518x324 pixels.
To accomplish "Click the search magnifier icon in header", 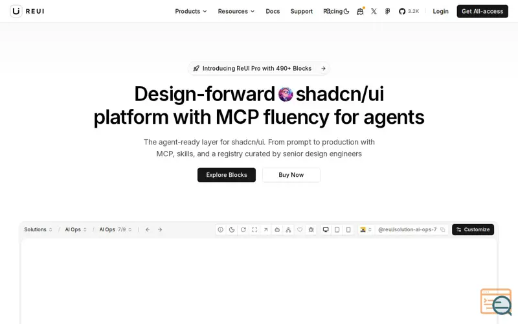I will coord(327,11).
